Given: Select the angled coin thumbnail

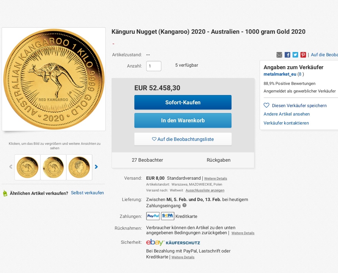Looking at the screenshot, I should coord(53,167).
